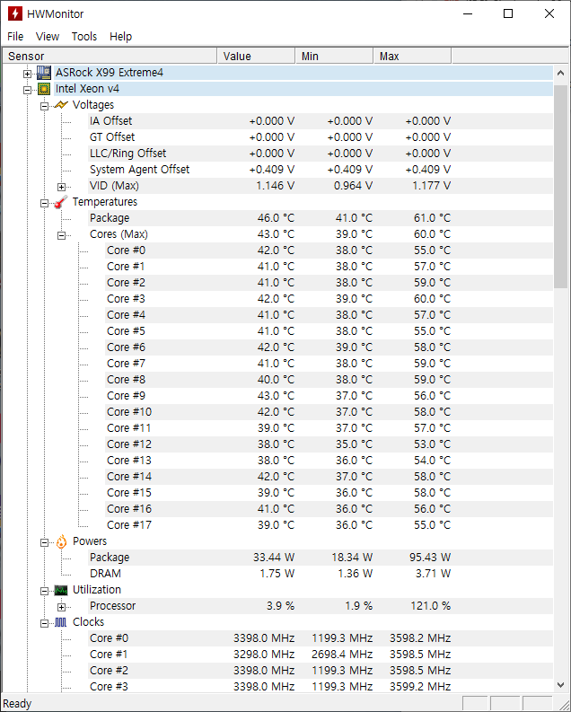This screenshot has height=712, width=571.
Task: Click the 2698.4 MHz min clock value
Action: coord(342,655)
